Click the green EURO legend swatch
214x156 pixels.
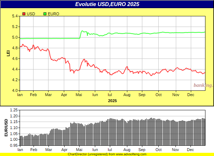pos(45,14)
